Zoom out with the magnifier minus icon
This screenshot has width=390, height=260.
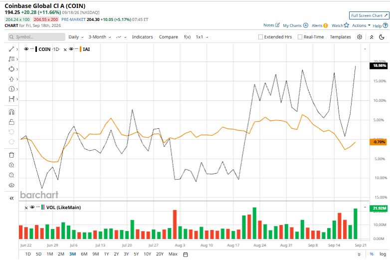(x=11, y=175)
